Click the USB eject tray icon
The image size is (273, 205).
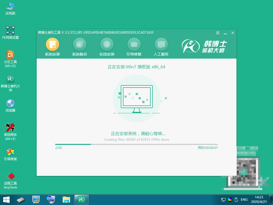click(x=236, y=200)
